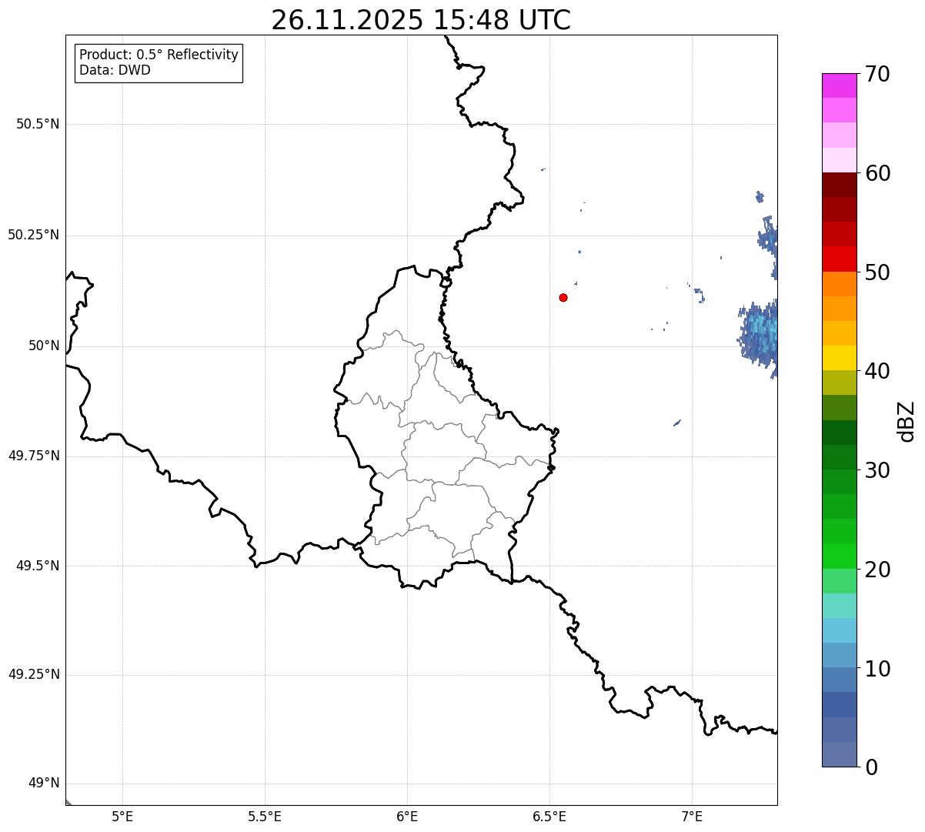
Task: Select the magenta swatch at top of colorbar
Action: [x=839, y=85]
